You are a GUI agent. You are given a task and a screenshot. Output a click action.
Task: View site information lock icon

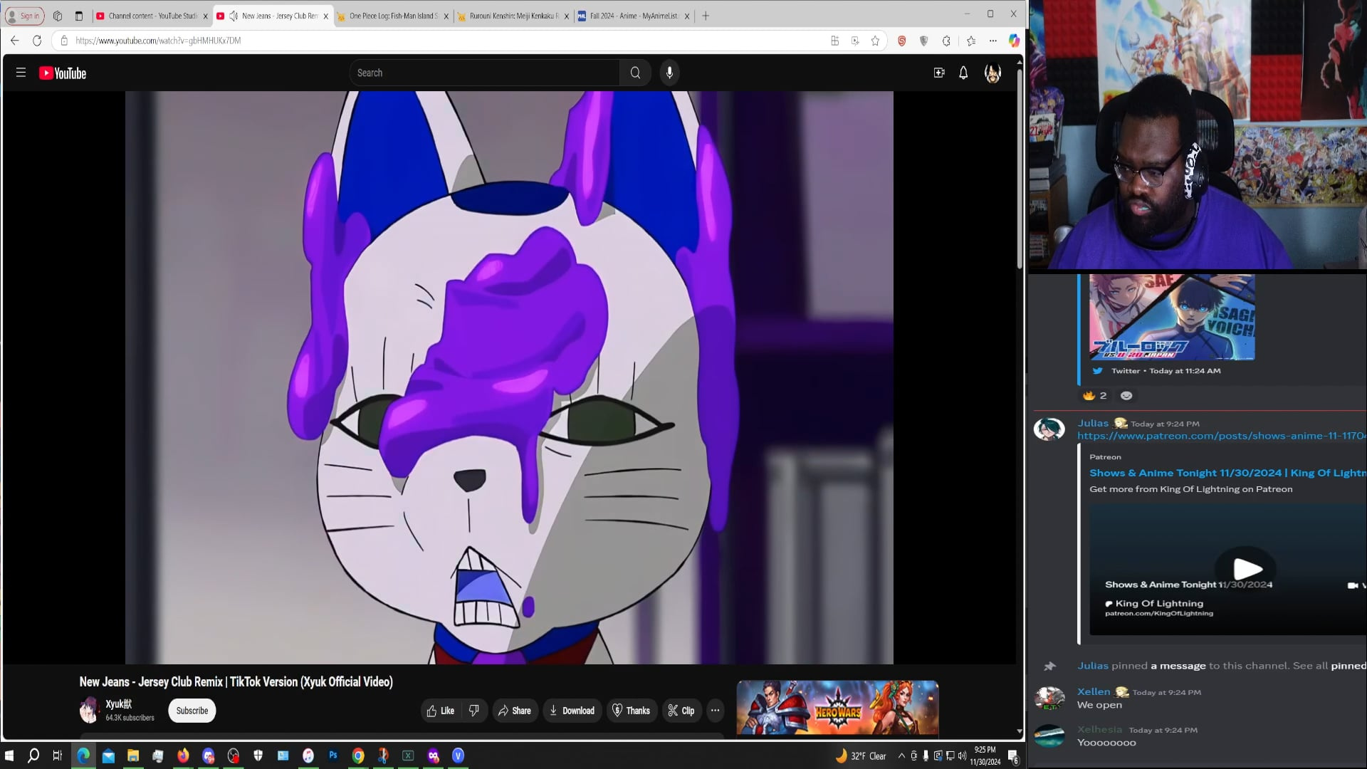coord(64,41)
